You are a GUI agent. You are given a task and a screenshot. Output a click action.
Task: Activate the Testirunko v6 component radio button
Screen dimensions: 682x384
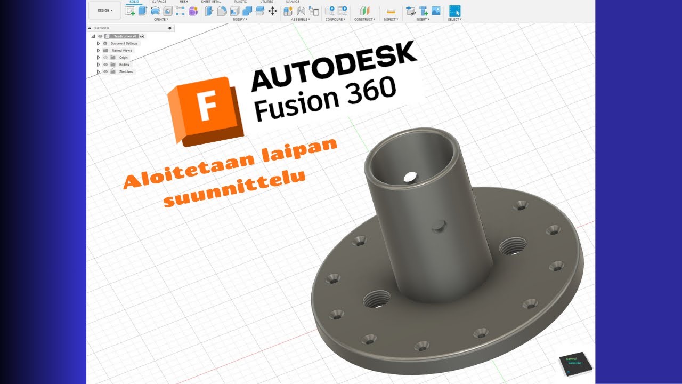pos(142,36)
